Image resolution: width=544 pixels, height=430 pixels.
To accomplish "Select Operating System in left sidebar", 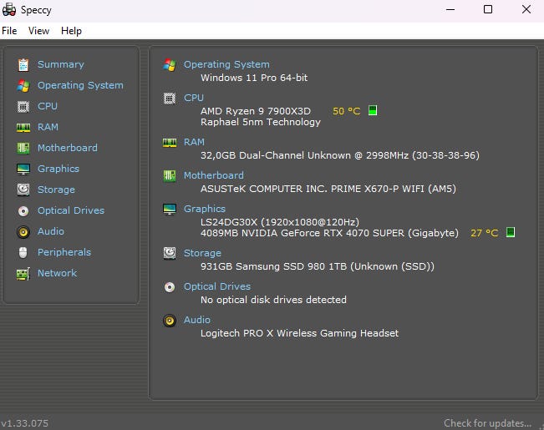I will (x=80, y=85).
